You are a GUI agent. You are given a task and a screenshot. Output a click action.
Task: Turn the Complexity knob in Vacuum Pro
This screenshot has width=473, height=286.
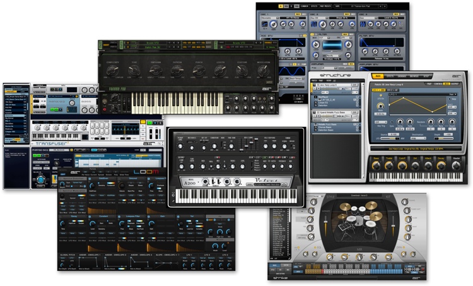click(112, 71)
